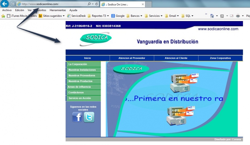This screenshot has height=145, width=250.
Task: Click the www.sodicaonline.com header text
Action: click(x=218, y=29)
